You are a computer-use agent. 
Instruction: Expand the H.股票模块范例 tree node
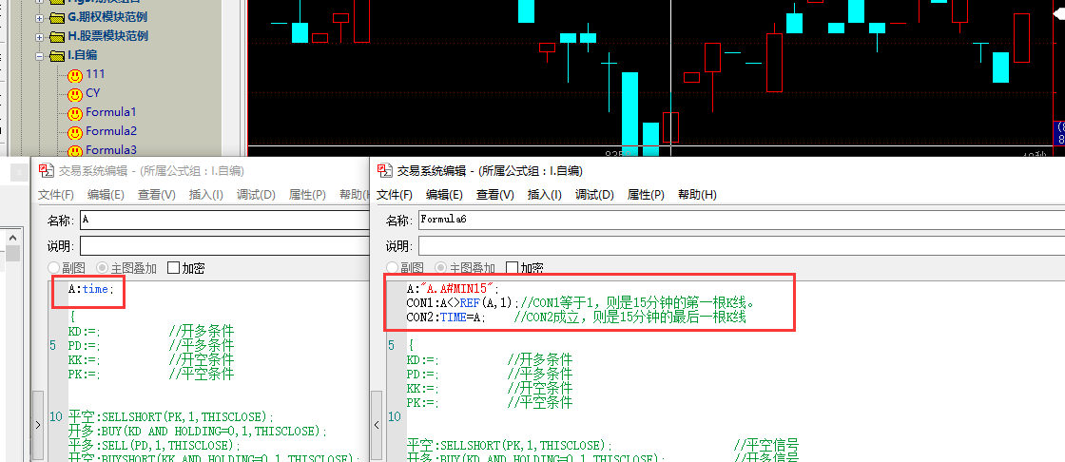click(40, 37)
